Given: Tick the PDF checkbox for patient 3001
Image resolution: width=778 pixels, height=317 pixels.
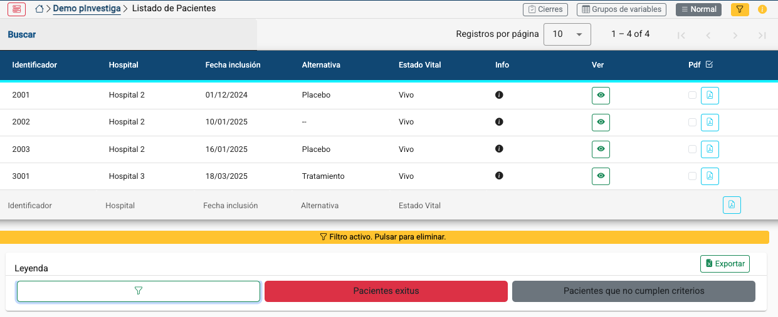Looking at the screenshot, I should click(x=692, y=176).
